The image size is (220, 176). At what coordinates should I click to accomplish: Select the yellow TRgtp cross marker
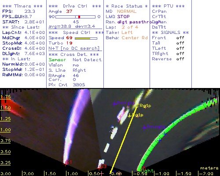coord(137,106)
